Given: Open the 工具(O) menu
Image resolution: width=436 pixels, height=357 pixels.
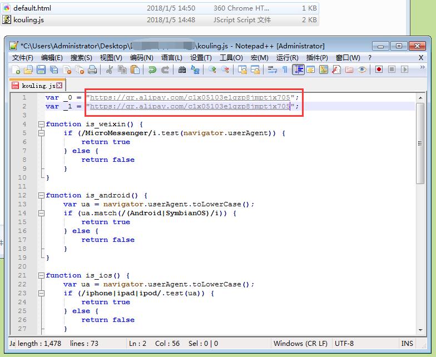Looking at the screenshot, I should pyautogui.click(x=231, y=58).
